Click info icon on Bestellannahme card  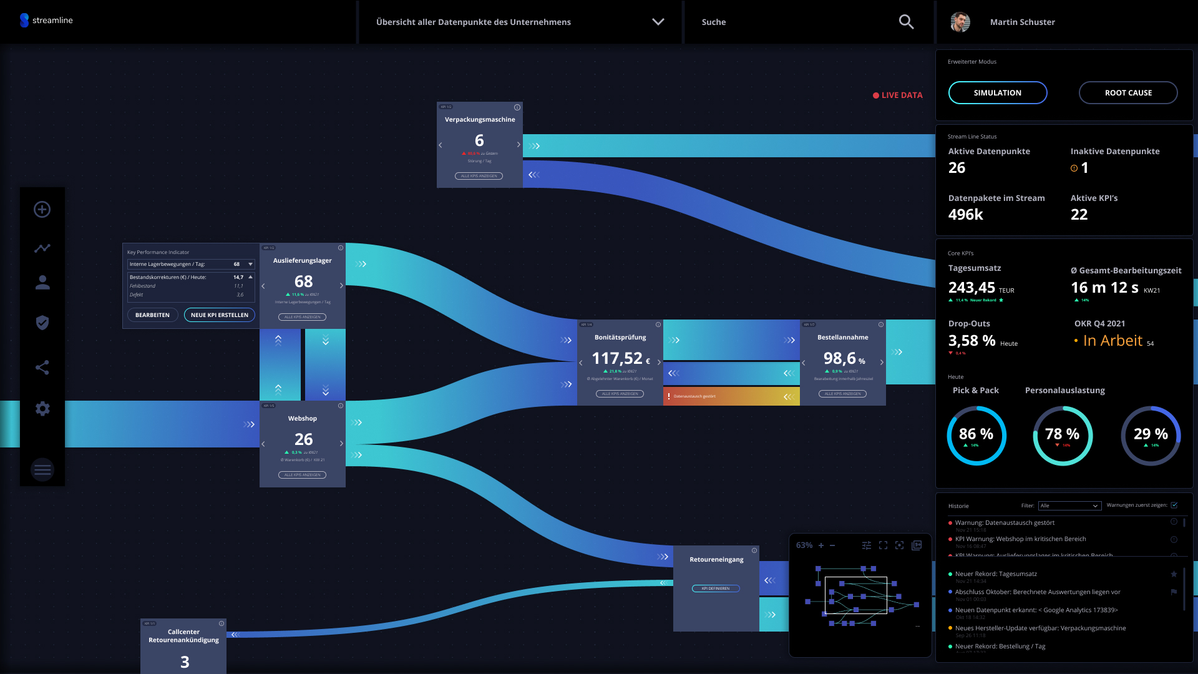point(881,325)
